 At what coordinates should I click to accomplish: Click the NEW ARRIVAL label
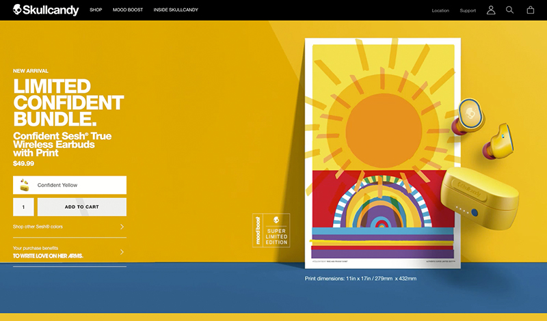(31, 71)
